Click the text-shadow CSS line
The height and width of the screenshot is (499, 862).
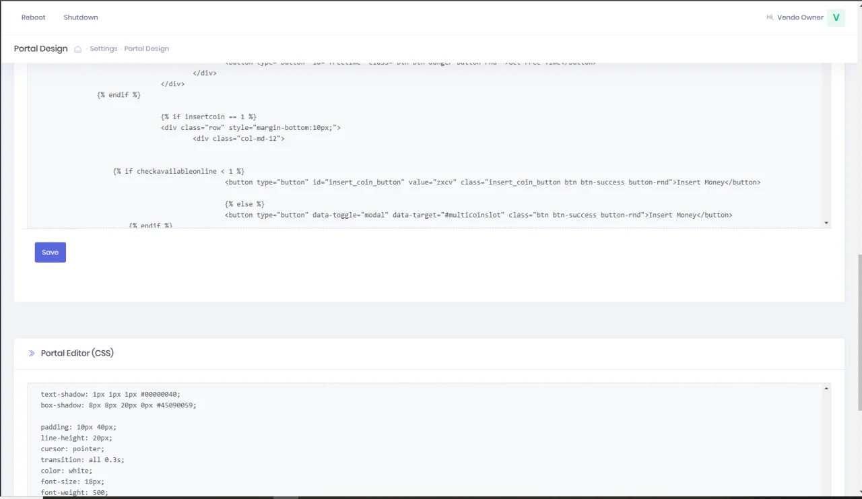[110, 395]
